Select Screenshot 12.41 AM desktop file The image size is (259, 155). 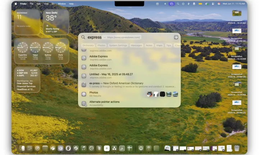tap(237, 17)
